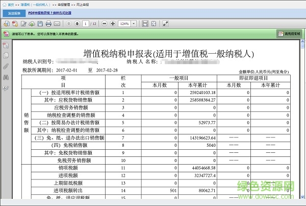Click the value 143196623.64 in row 7
The image size is (306, 206).
coord(202,138)
